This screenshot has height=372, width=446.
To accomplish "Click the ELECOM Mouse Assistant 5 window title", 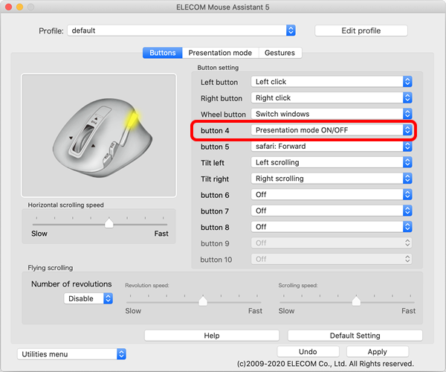I will click(223, 7).
